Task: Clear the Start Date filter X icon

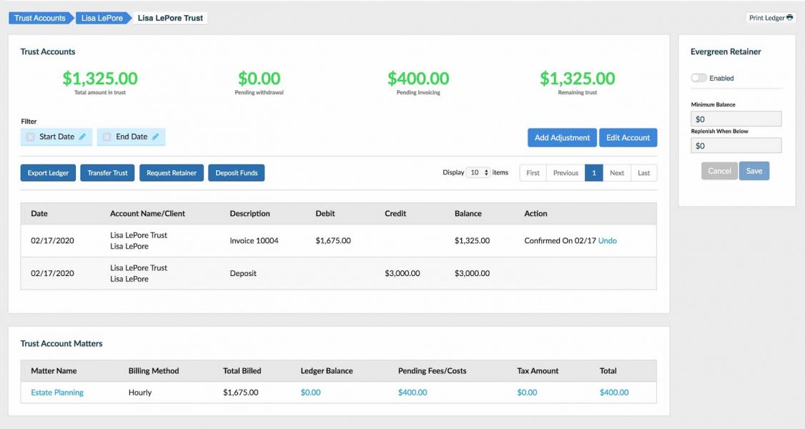Action: pyautogui.click(x=30, y=137)
